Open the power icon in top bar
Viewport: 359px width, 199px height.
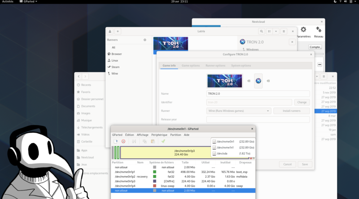pyautogui.click(x=351, y=1)
